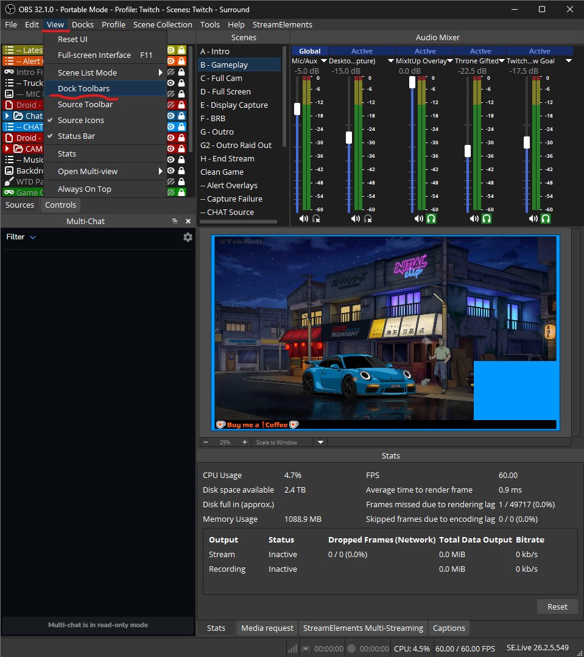Switch to scene 'A - Intro'
Viewport: 584px width, 657px height.
(x=239, y=52)
